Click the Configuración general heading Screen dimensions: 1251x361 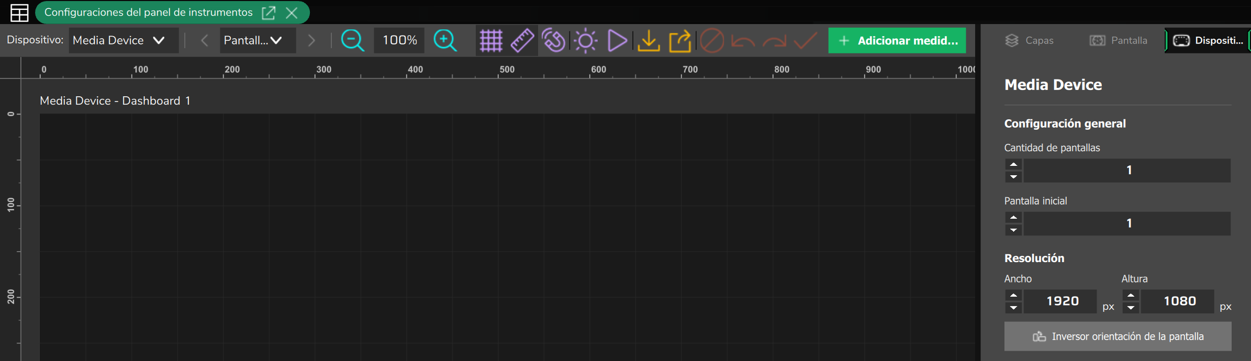coord(1065,123)
